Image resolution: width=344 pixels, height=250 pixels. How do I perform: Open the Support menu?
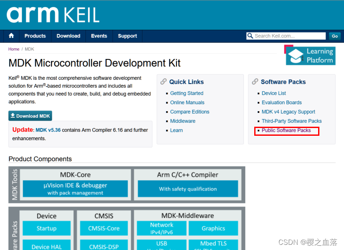[127, 36]
